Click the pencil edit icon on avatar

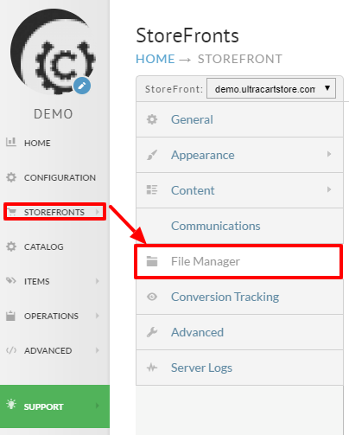82,86
